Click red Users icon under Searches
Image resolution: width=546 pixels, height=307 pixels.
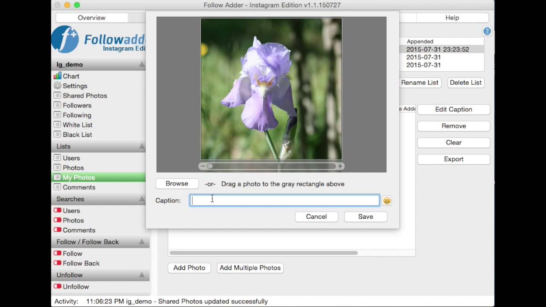pyautogui.click(x=57, y=211)
